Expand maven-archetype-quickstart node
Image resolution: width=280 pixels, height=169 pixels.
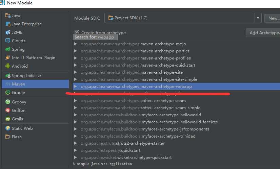pyautogui.click(x=76, y=65)
